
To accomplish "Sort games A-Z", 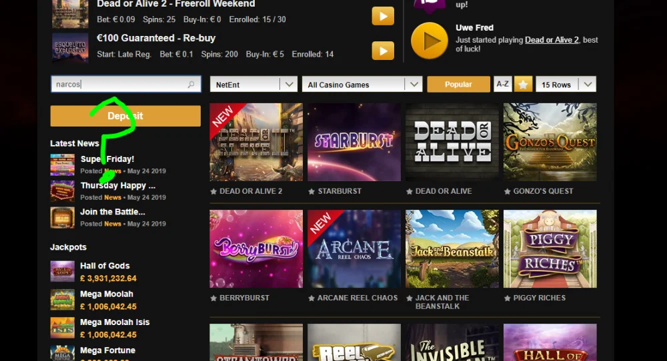I will (502, 84).
